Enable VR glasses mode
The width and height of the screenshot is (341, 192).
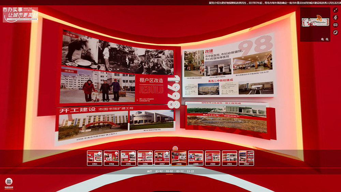[x=336, y=25]
